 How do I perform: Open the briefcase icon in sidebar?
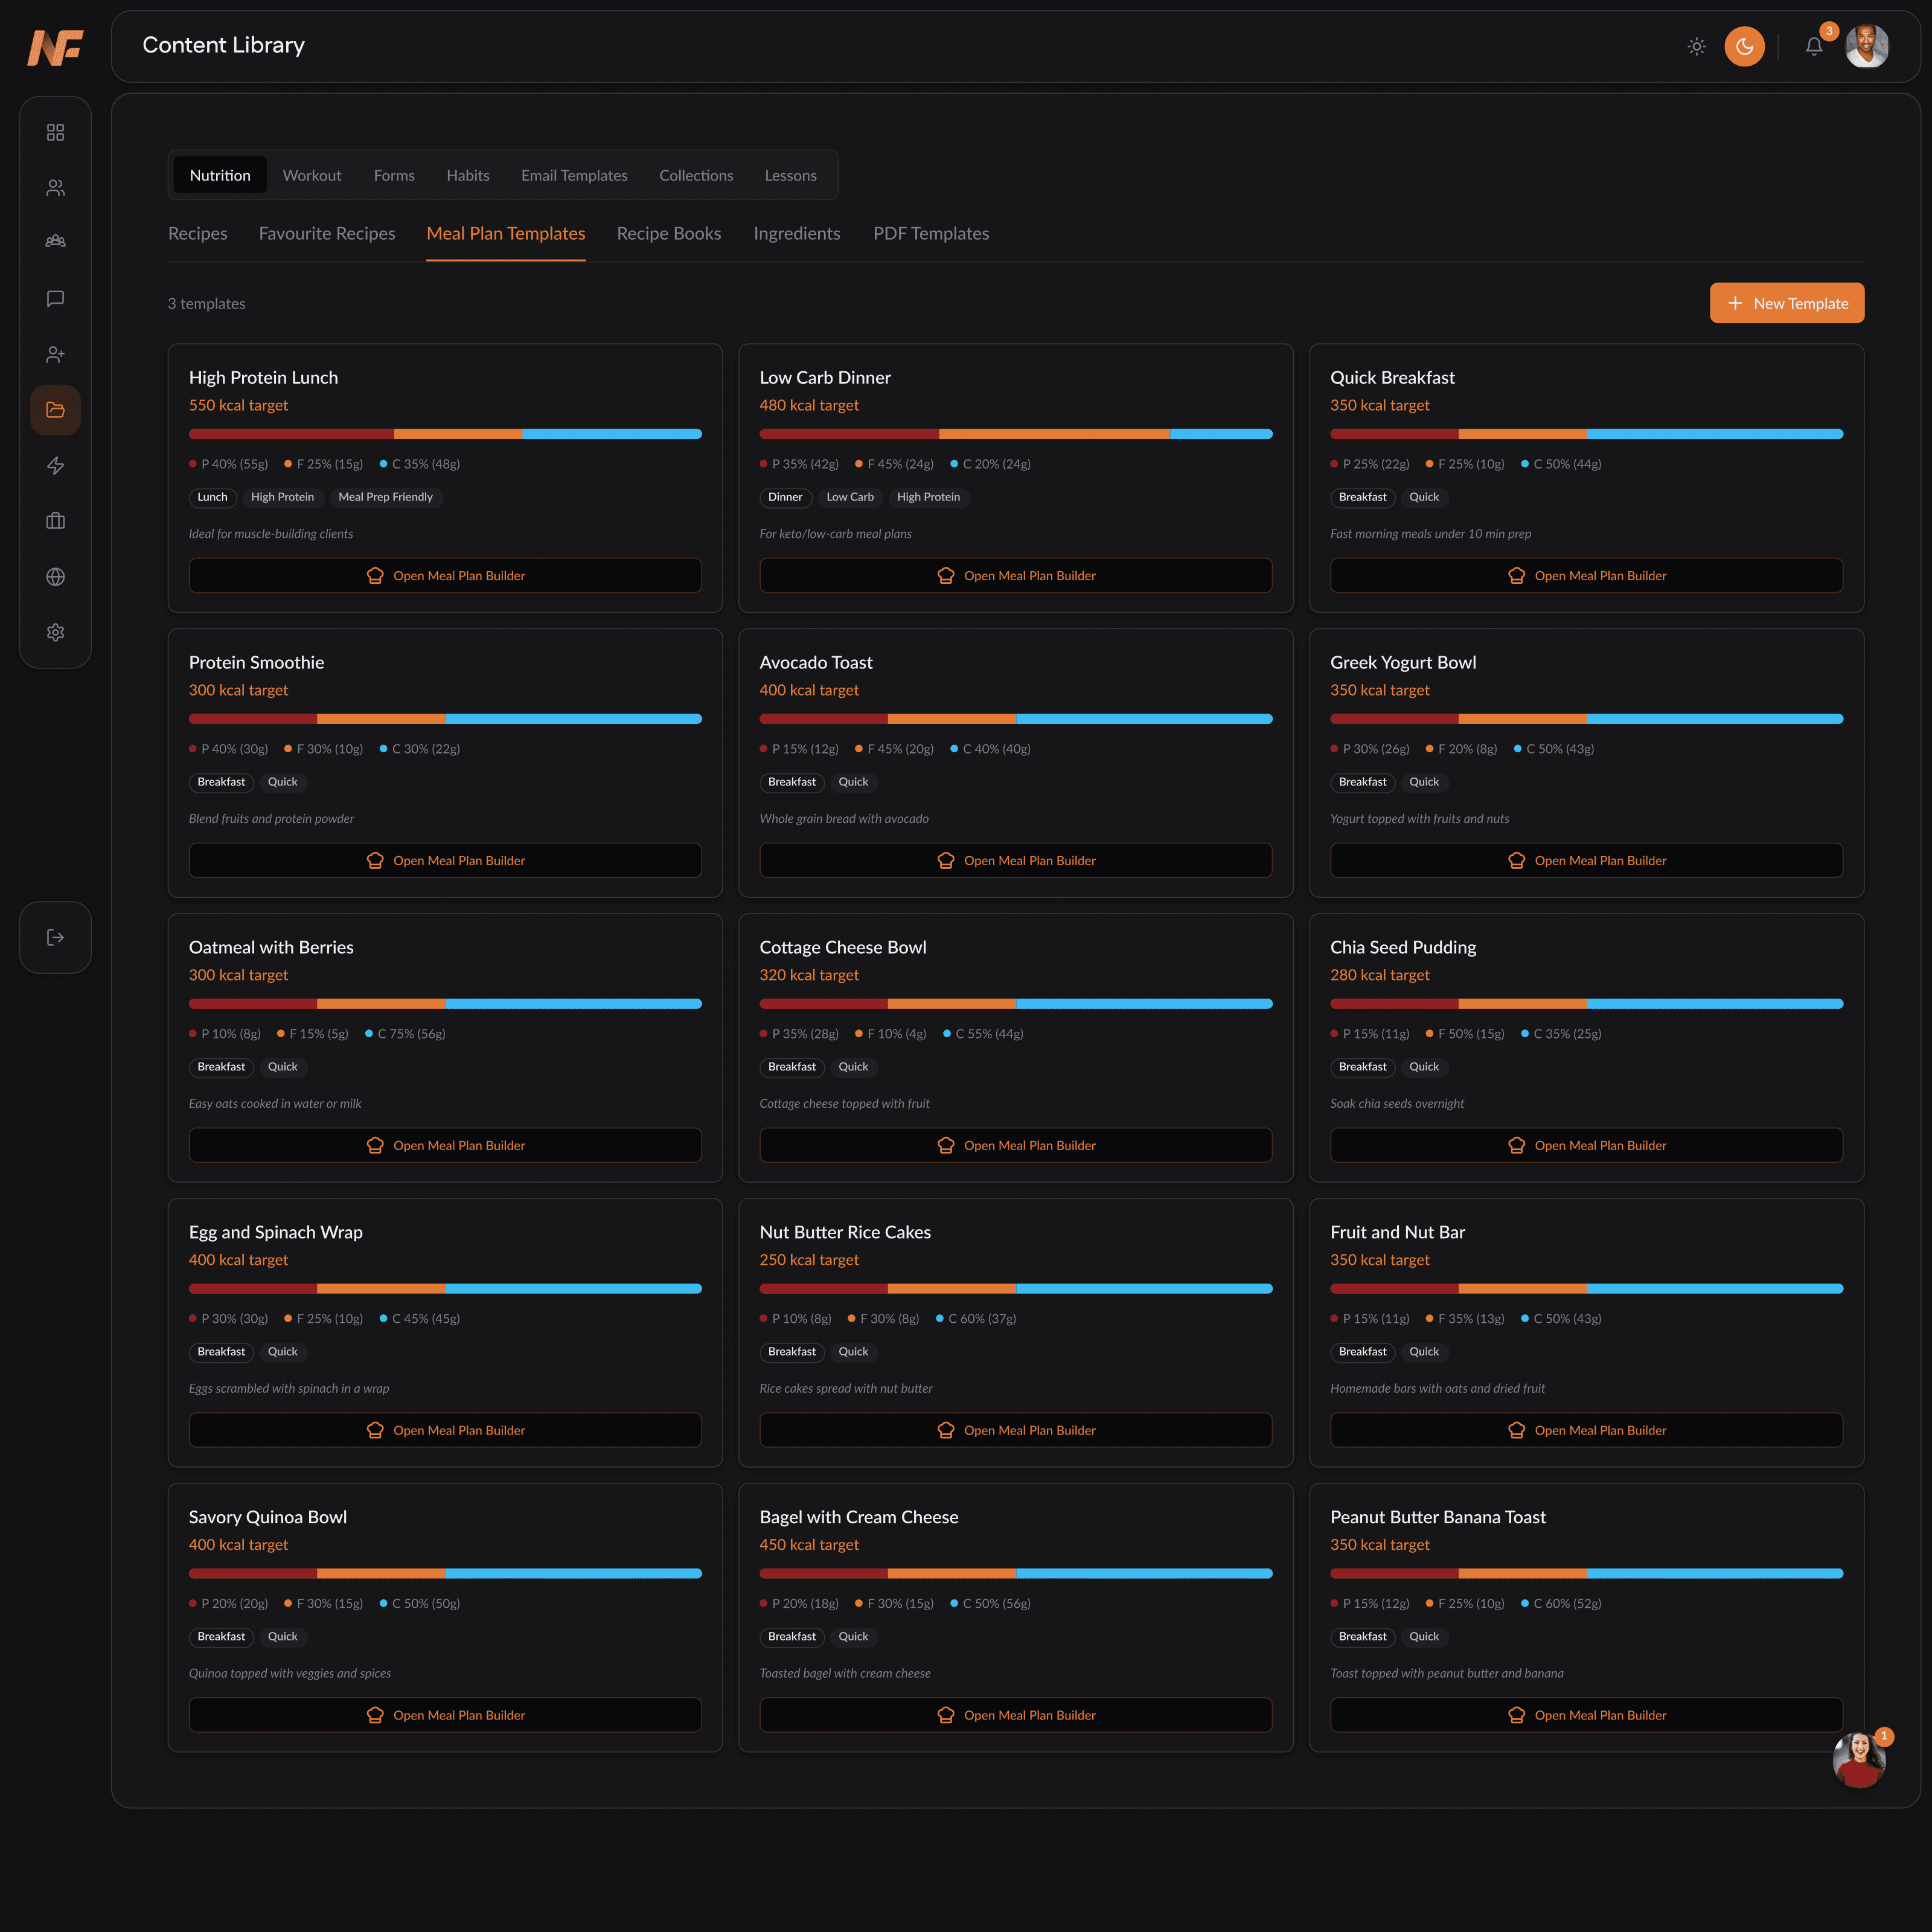(x=55, y=521)
